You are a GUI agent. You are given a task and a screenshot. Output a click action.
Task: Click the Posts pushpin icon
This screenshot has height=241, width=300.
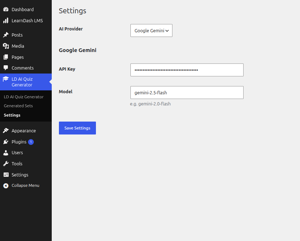coord(6,35)
